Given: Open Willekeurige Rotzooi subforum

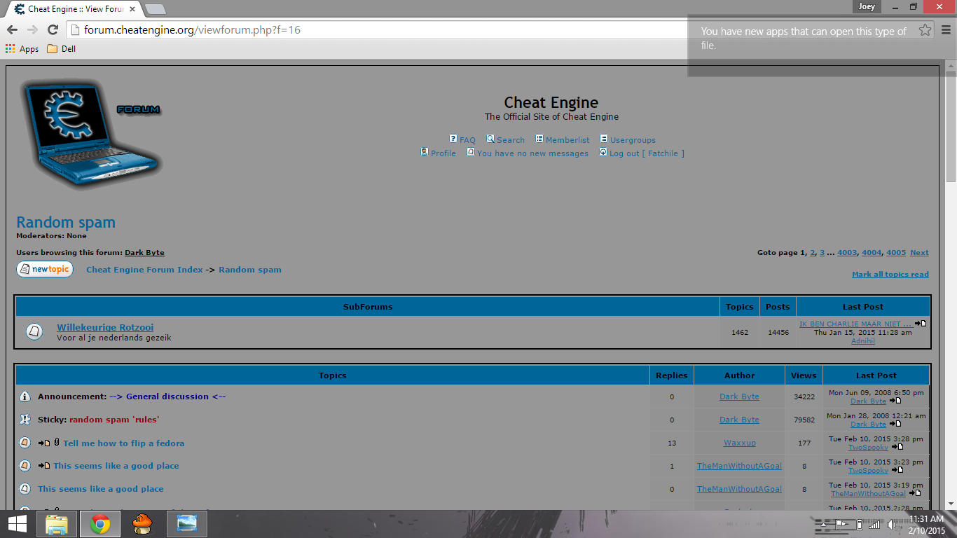Looking at the screenshot, I should (105, 327).
